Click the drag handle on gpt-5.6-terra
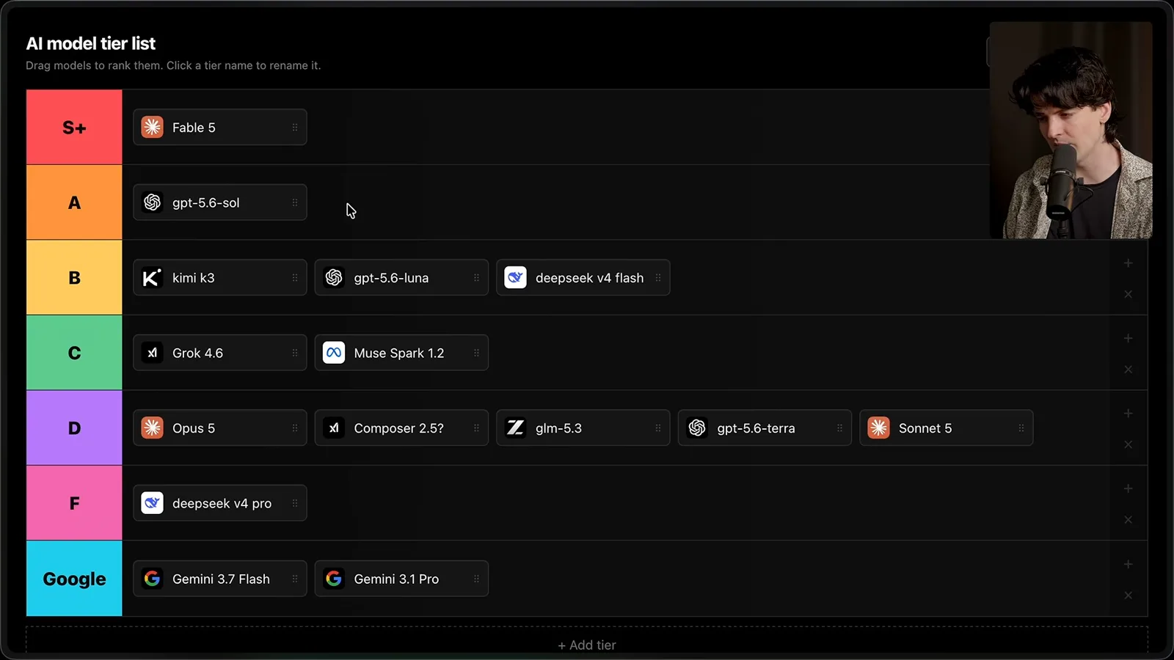The height and width of the screenshot is (660, 1174). point(839,428)
